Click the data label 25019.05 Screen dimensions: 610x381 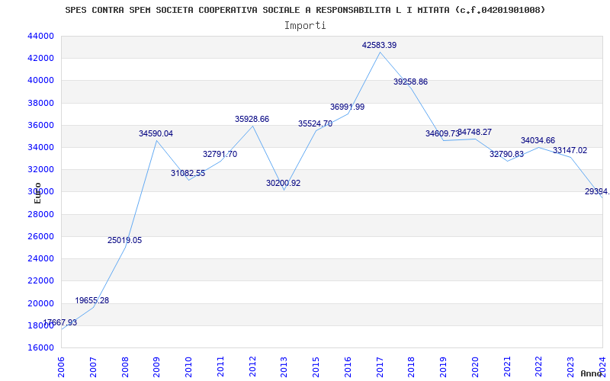[x=124, y=240]
